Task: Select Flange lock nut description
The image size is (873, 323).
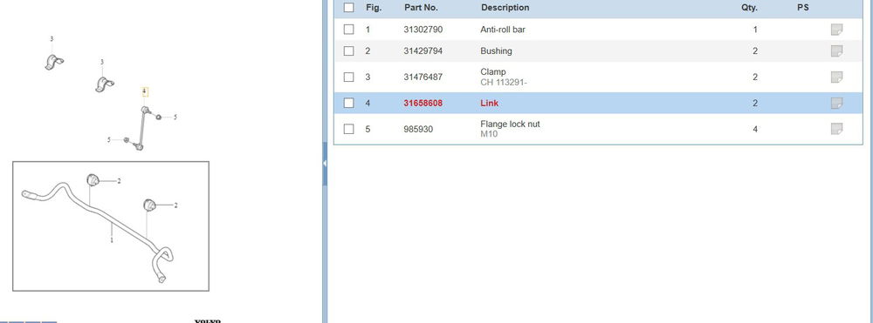Action: pos(510,124)
